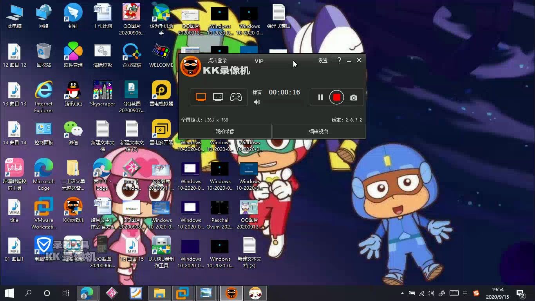Take a screenshot with the camera icon
The width and height of the screenshot is (535, 301).
click(354, 98)
